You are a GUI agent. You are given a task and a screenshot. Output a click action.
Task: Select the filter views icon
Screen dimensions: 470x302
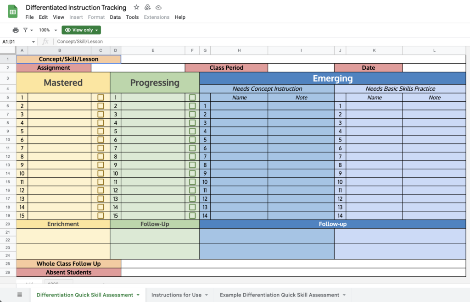(26, 30)
